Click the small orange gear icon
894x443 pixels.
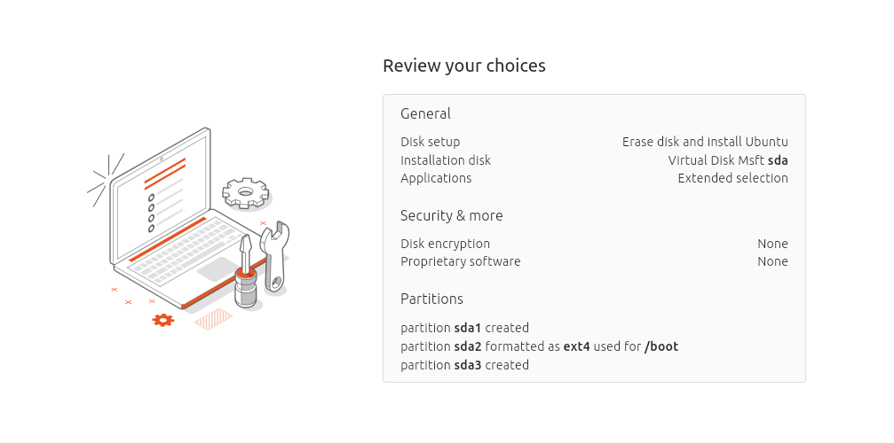pos(162,320)
